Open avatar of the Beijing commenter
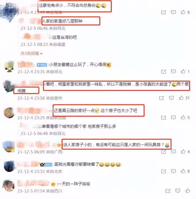This screenshot has width=196, height=199. (9, 166)
